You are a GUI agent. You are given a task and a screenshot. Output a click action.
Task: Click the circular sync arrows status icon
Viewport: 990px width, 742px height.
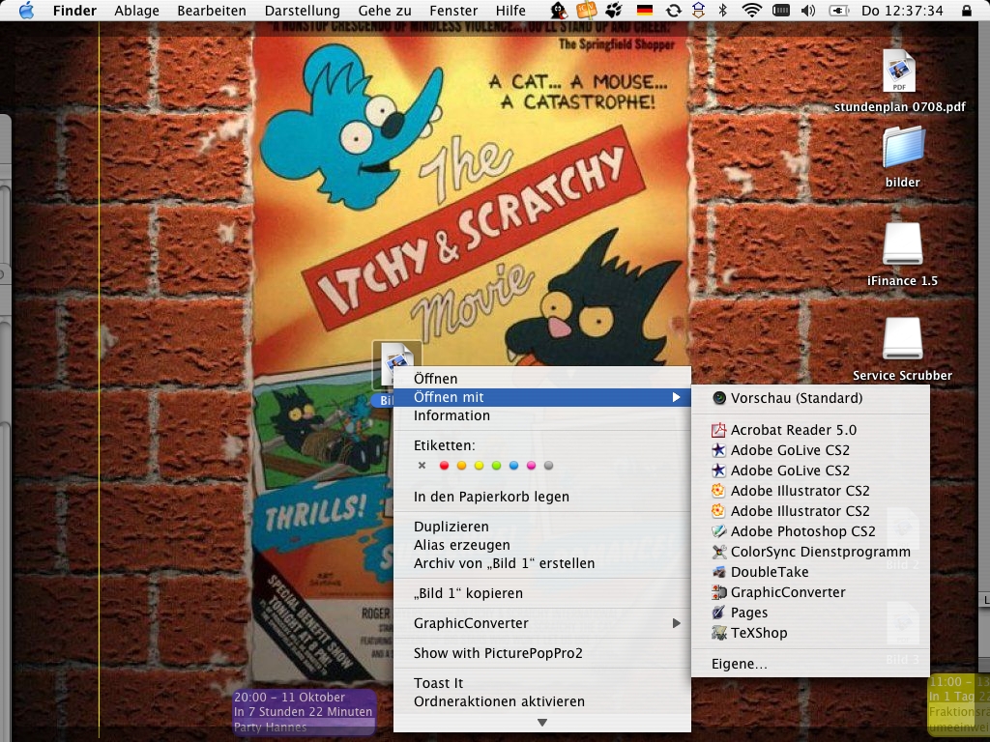(x=674, y=10)
